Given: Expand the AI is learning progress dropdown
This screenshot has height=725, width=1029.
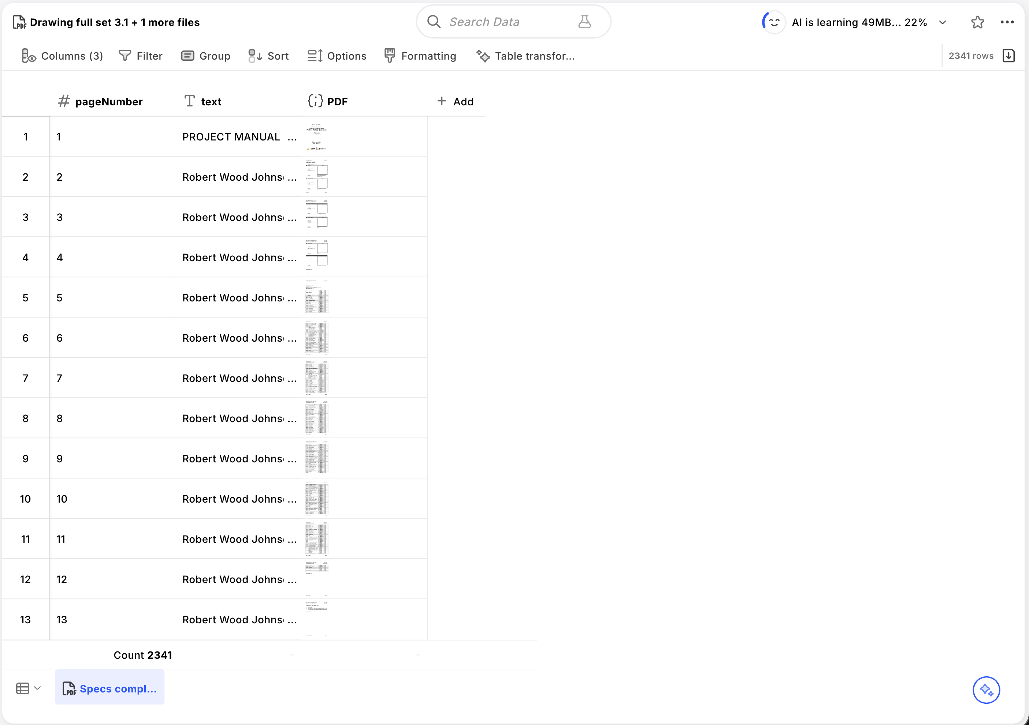Looking at the screenshot, I should tap(943, 22).
